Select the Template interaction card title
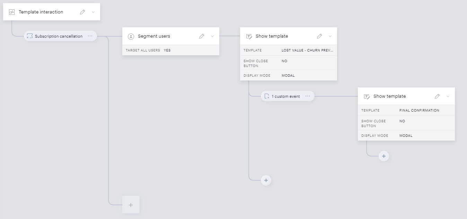 (x=41, y=12)
